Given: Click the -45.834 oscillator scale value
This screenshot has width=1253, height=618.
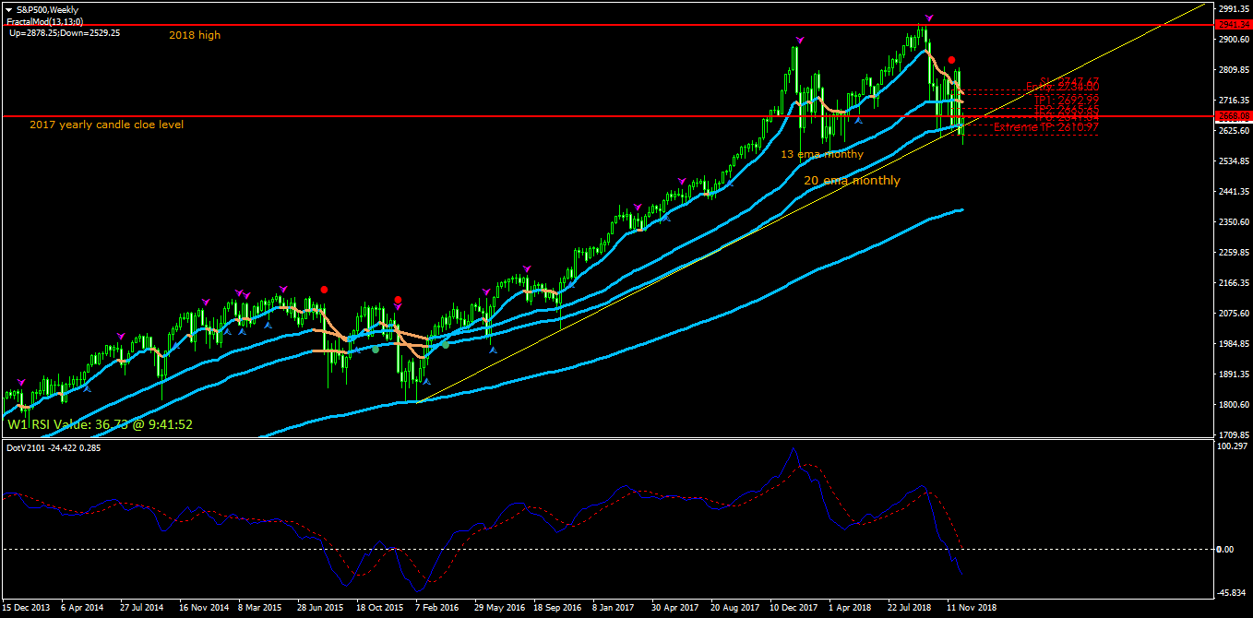Looking at the screenshot, I should 1234,592.
